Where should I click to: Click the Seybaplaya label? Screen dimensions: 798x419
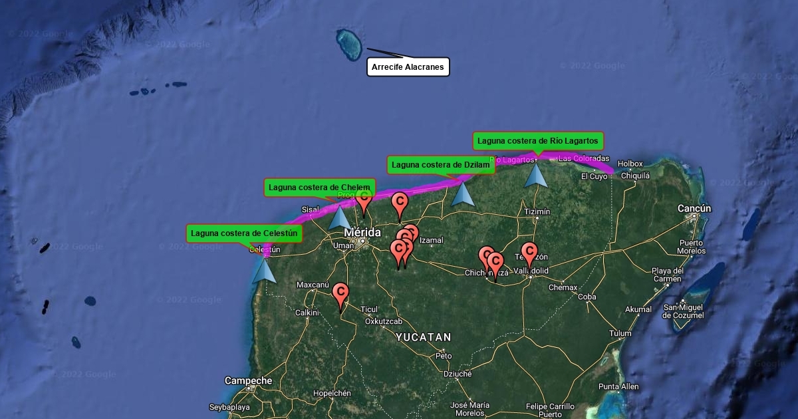pyautogui.click(x=229, y=407)
